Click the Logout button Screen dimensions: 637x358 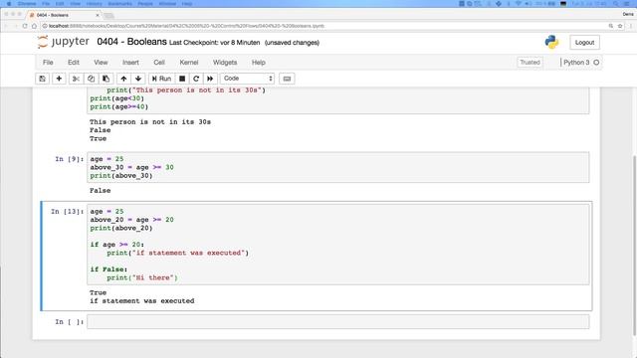(584, 42)
